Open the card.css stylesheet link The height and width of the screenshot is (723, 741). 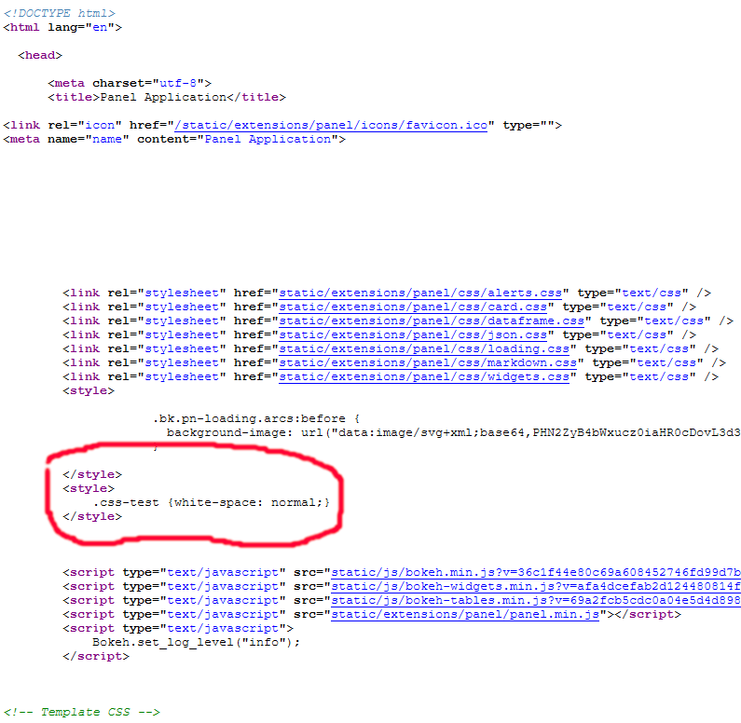point(413,307)
